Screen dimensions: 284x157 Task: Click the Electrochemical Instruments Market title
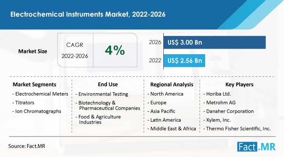pyautogui.click(x=88, y=15)
